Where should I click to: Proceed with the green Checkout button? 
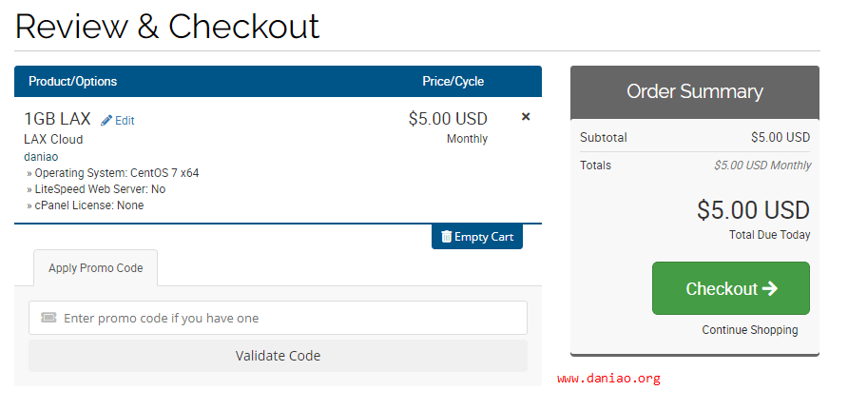coord(730,288)
